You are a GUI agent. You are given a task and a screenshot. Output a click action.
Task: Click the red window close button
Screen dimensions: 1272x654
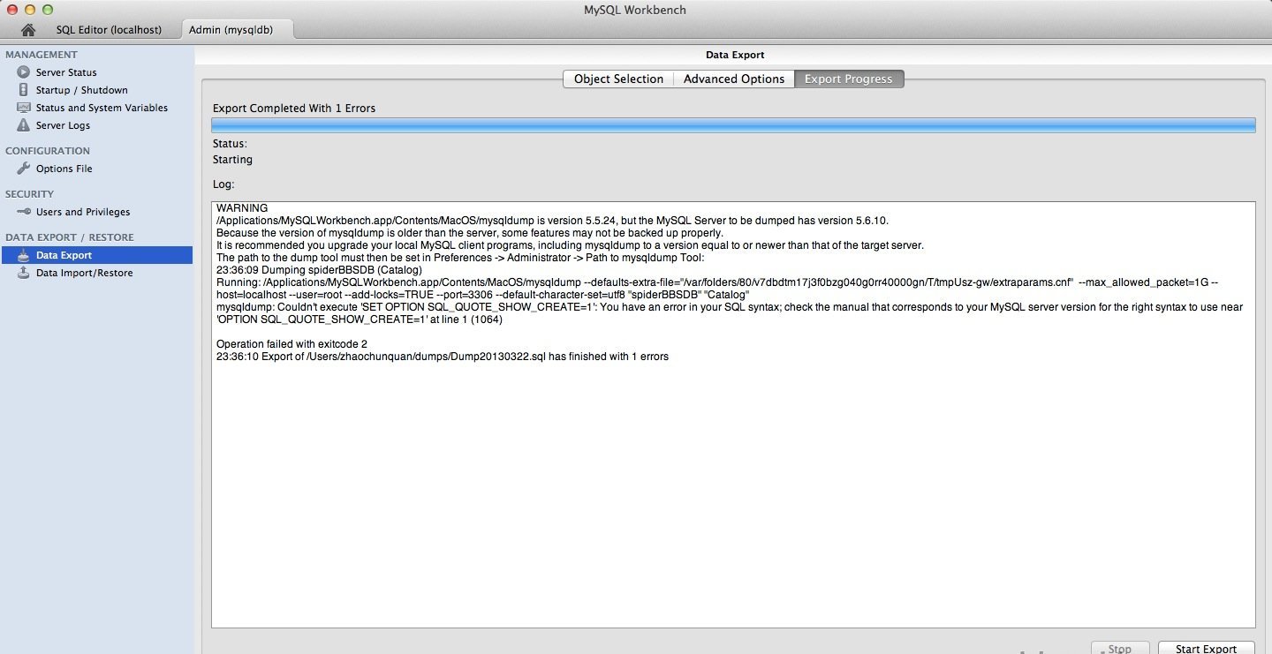pyautogui.click(x=12, y=10)
